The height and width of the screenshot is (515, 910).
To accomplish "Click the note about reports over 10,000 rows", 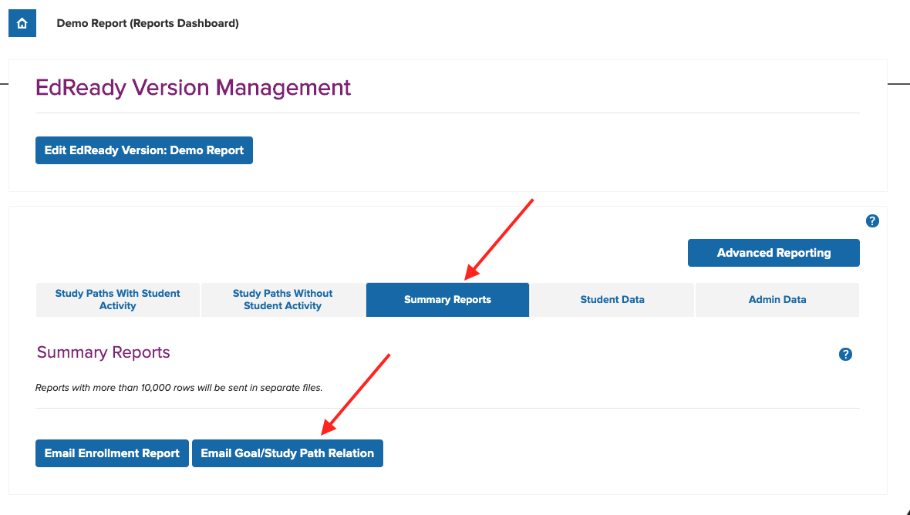I will pyautogui.click(x=179, y=388).
